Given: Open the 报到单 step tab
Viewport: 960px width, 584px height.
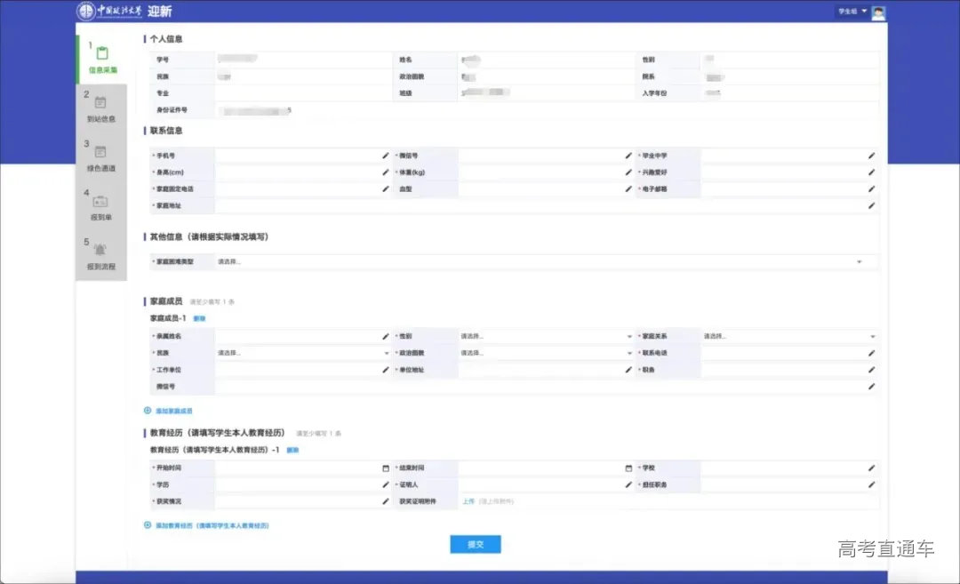Looking at the screenshot, I should pyautogui.click(x=100, y=206).
